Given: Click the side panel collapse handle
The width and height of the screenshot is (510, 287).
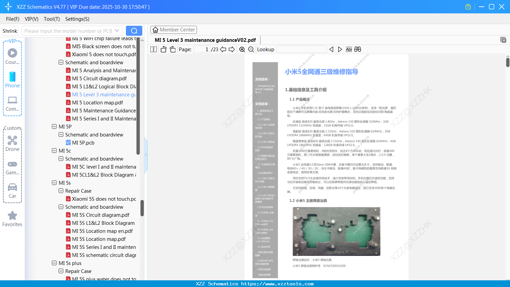Looking at the screenshot, I should click(146, 155).
